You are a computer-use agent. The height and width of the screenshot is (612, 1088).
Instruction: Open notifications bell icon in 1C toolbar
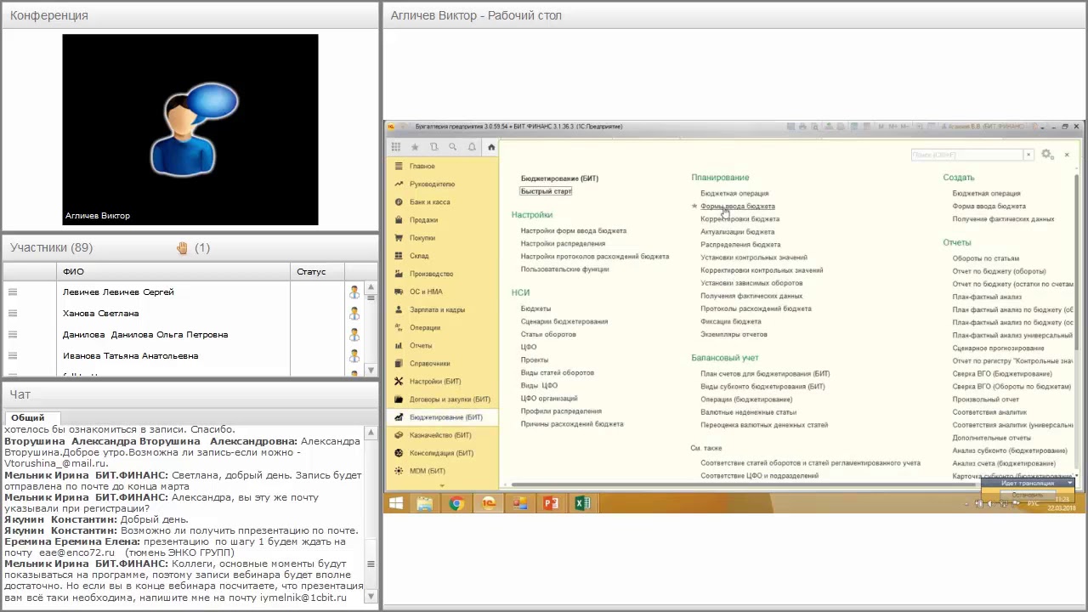(472, 147)
